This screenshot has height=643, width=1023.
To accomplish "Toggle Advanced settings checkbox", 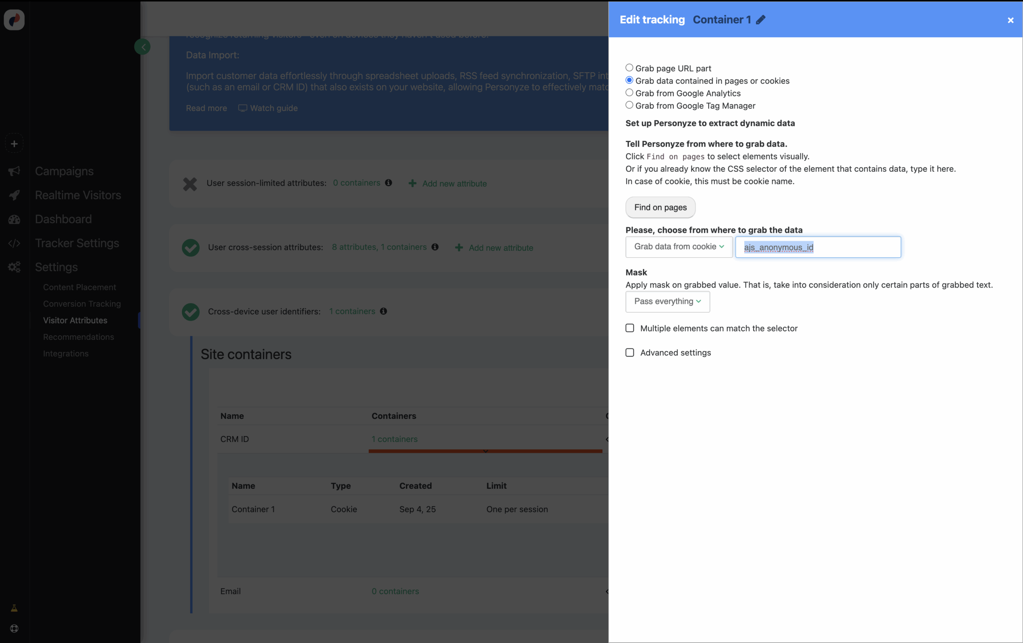I will pyautogui.click(x=630, y=353).
